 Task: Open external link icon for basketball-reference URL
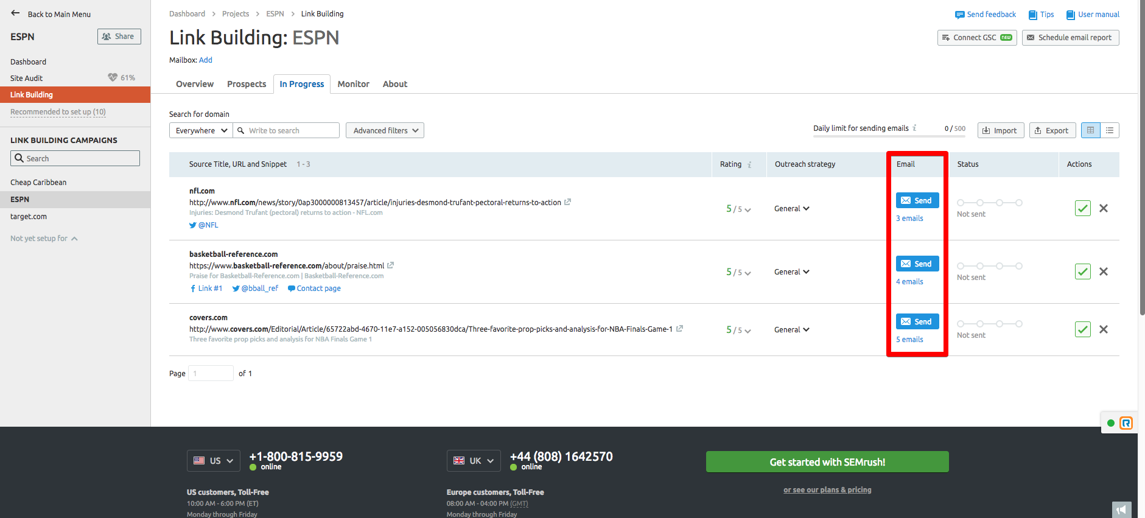point(390,265)
